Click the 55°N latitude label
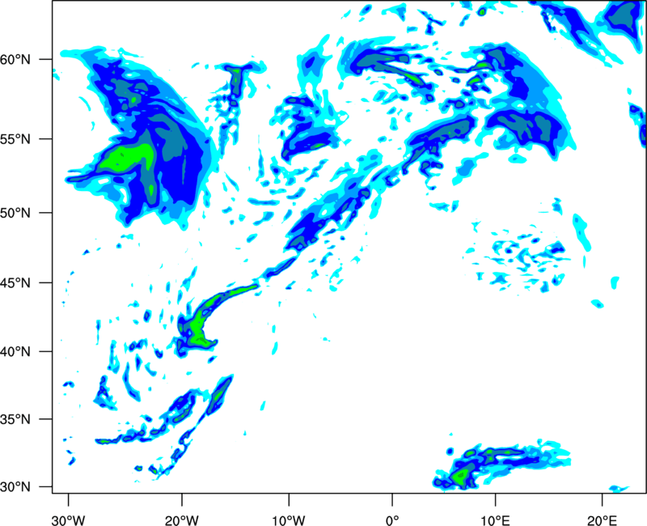This screenshot has height=526, width=647. [x=15, y=139]
